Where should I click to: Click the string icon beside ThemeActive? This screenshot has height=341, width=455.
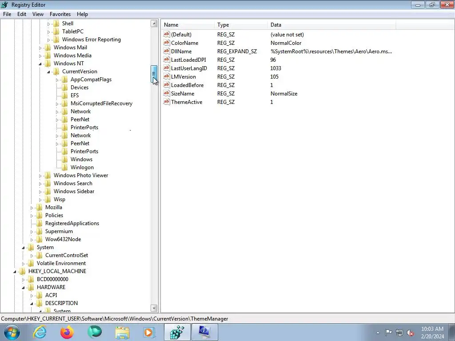[166, 102]
